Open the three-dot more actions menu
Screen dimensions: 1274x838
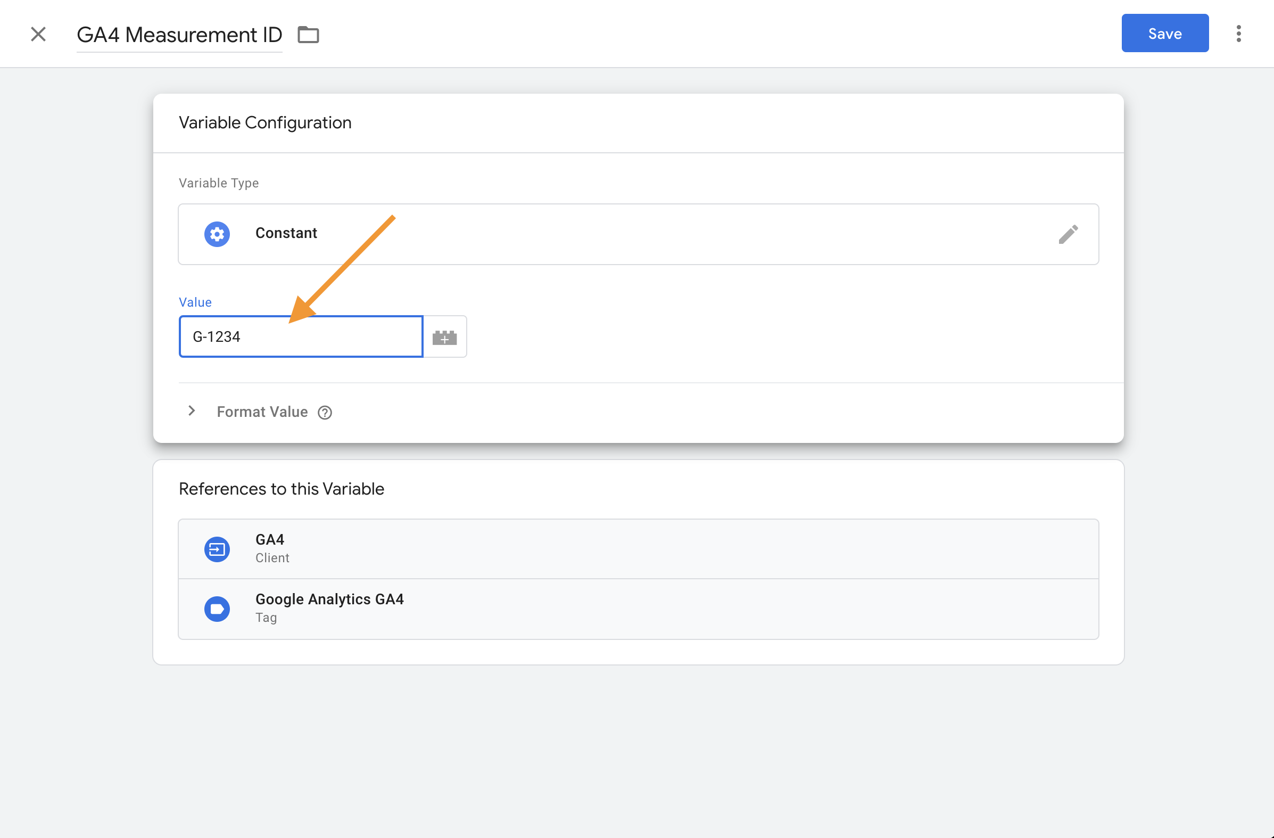pos(1238,34)
